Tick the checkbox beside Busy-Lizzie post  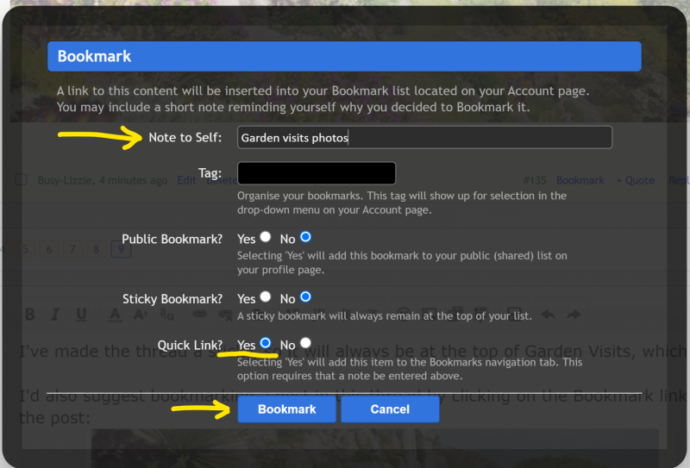coord(22,181)
